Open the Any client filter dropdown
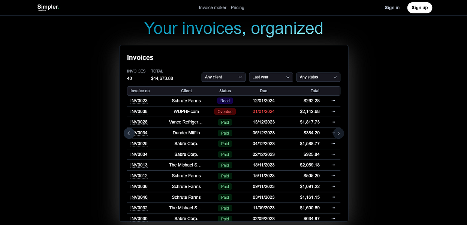The image size is (467, 225). (x=223, y=77)
